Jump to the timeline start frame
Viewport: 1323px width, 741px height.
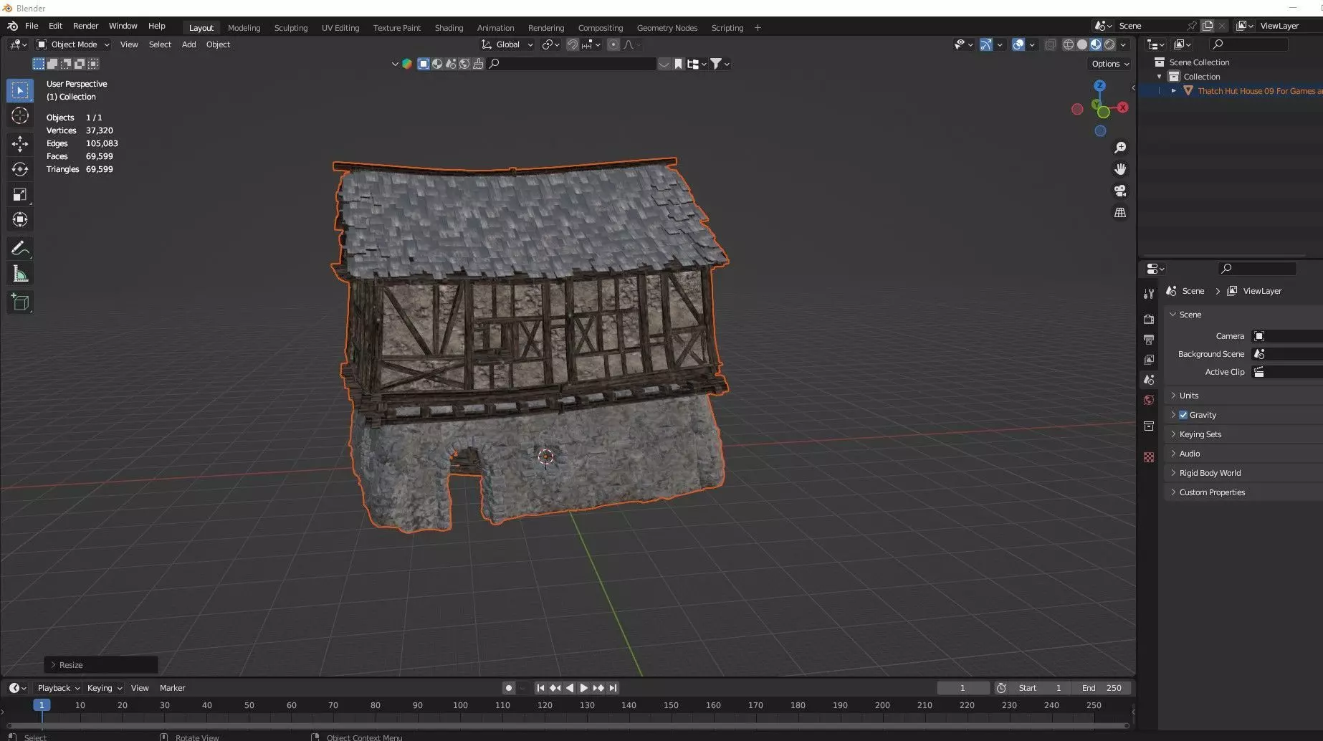tap(540, 688)
